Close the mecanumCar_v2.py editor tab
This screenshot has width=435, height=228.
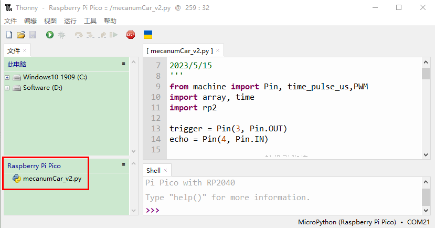218,50
